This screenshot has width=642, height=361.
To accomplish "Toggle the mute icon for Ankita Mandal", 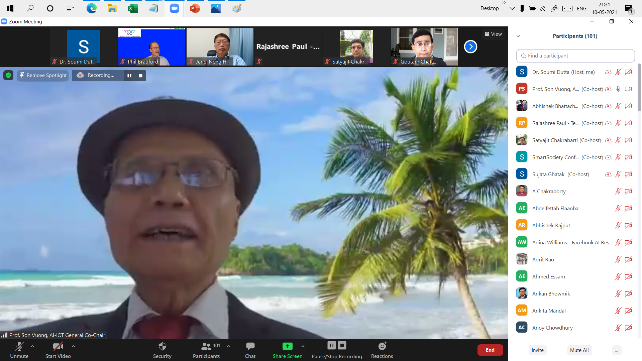I will [x=618, y=311].
